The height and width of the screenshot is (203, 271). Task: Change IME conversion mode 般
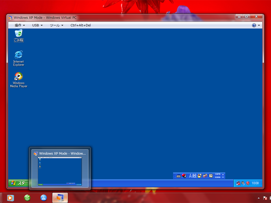194,176
